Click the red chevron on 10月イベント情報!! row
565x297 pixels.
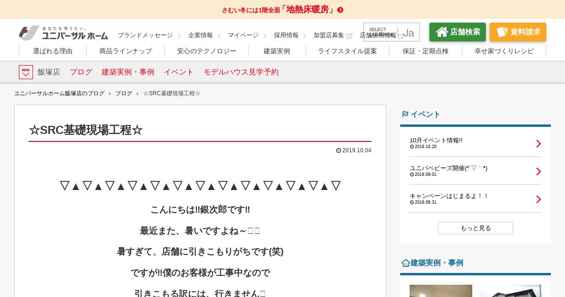[539, 144]
